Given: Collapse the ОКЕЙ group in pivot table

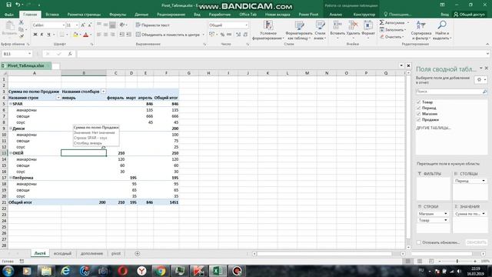Looking at the screenshot, I should (x=11, y=153).
